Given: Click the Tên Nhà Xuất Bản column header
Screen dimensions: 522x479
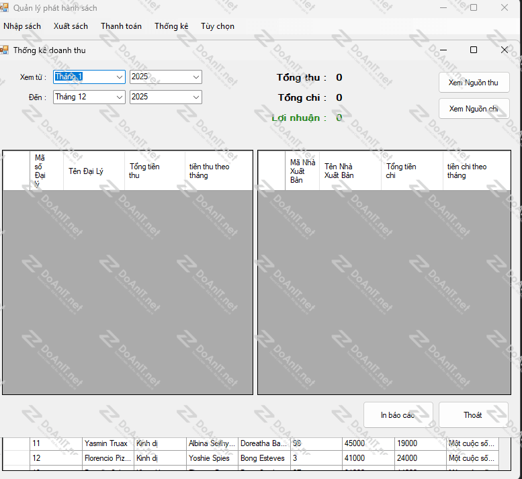Looking at the screenshot, I should coord(350,171).
